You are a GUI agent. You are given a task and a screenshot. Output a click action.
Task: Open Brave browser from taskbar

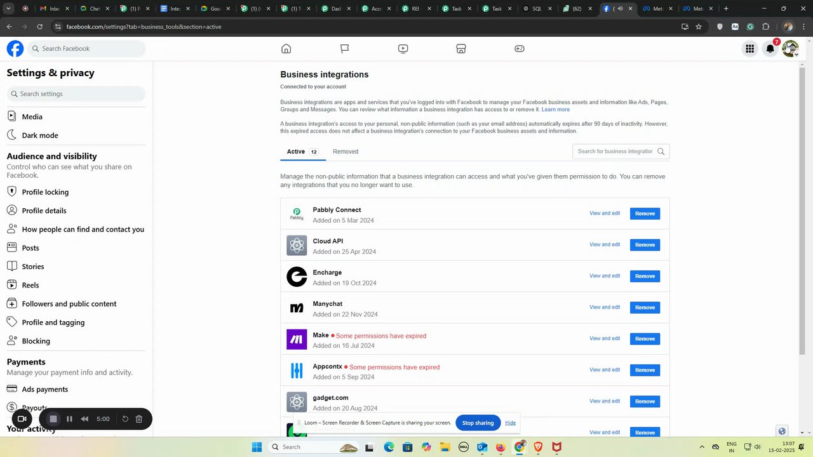[538, 447]
